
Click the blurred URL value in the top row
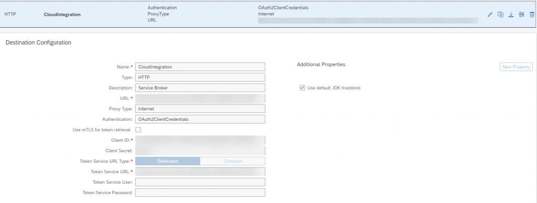tap(368, 20)
